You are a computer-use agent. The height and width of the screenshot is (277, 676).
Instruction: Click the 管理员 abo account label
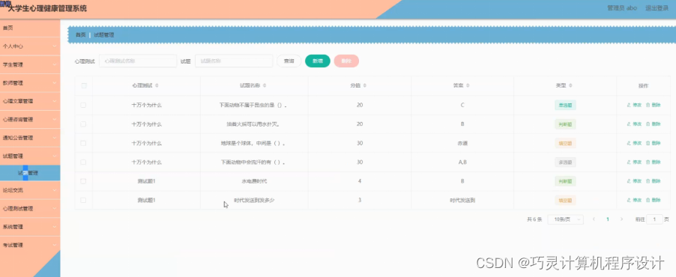coord(622,7)
